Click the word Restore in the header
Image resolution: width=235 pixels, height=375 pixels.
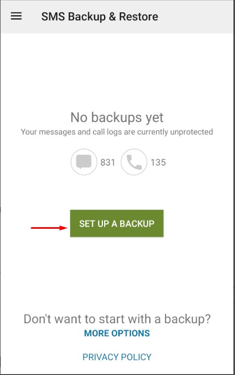tap(139, 17)
